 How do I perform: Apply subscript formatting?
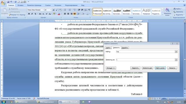(x=43, y=14)
